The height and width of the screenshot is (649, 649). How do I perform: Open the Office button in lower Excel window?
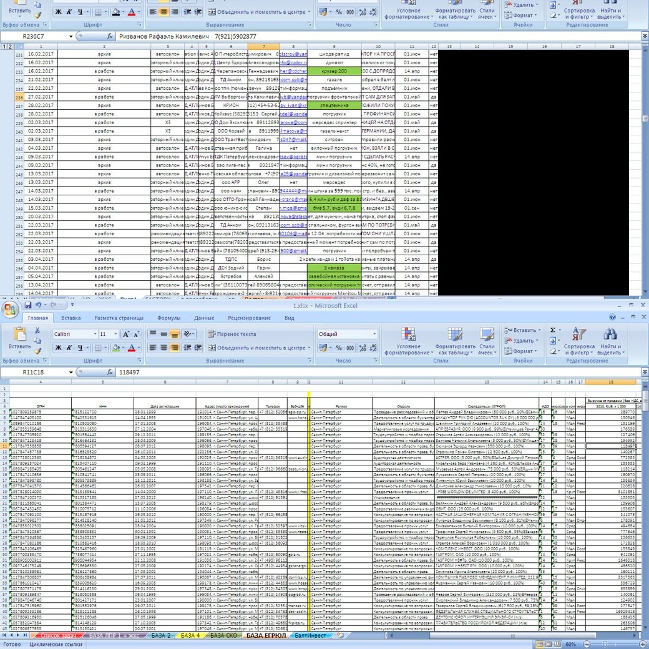(x=10, y=309)
